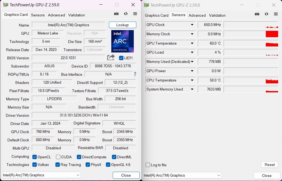The width and height of the screenshot is (282, 181).
Task: Click the share BIOS export icon
Action: coord(111,57)
